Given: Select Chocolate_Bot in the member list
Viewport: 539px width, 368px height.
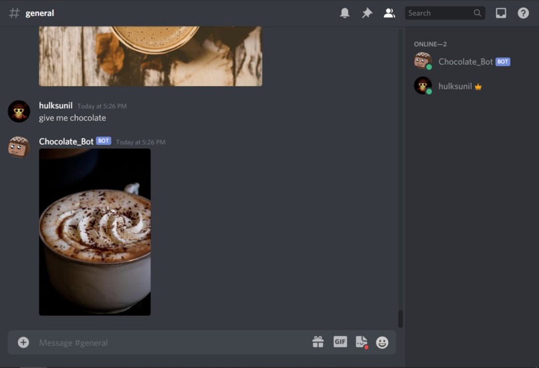Looking at the screenshot, I should tap(471, 62).
